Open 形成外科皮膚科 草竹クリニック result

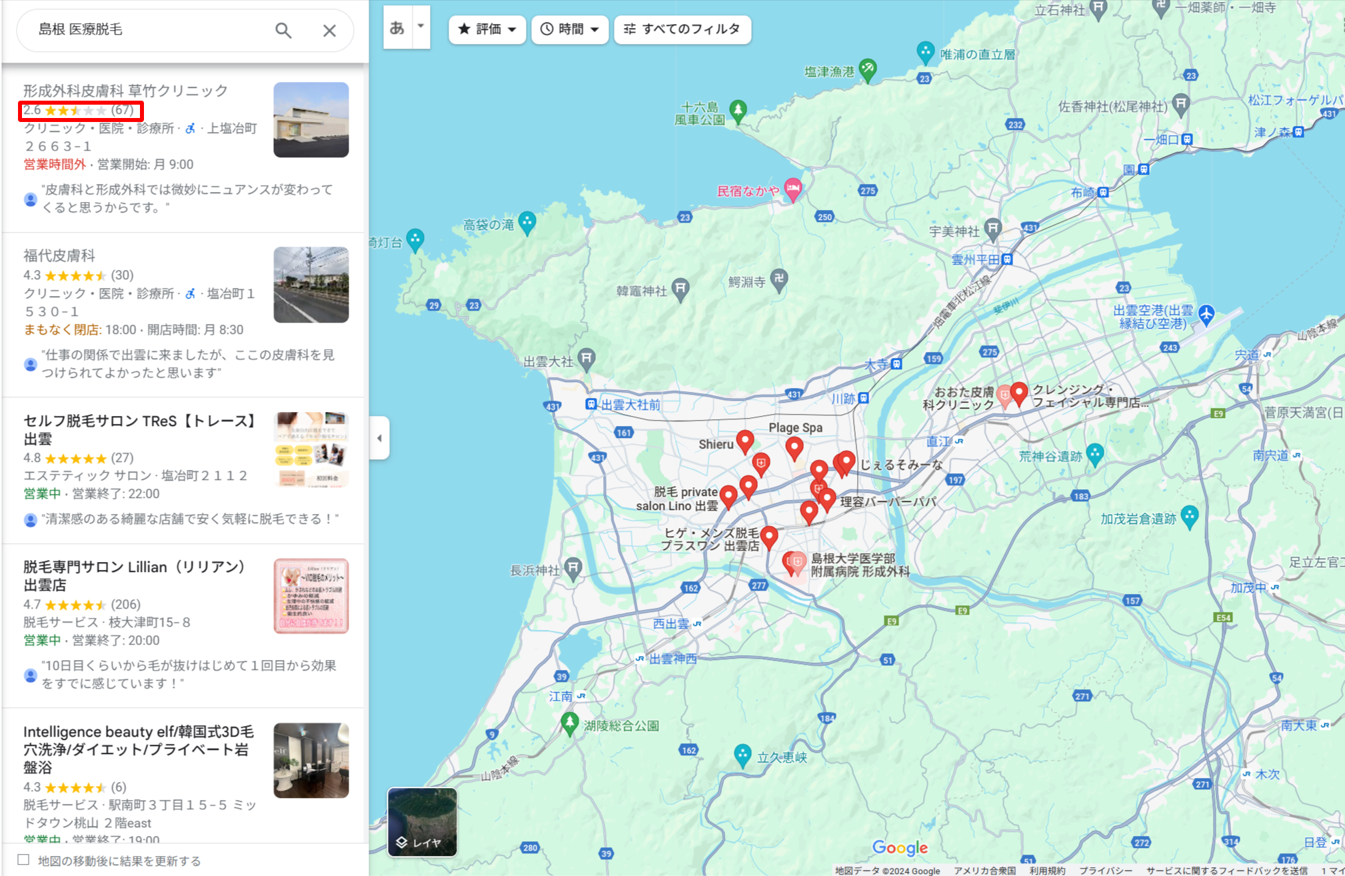pos(125,91)
